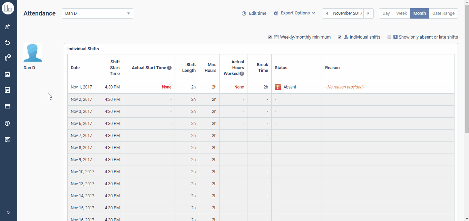Screen dimensions: 469x221
Task: Click the company building logo icon
Action: pyautogui.click(x=8, y=8)
